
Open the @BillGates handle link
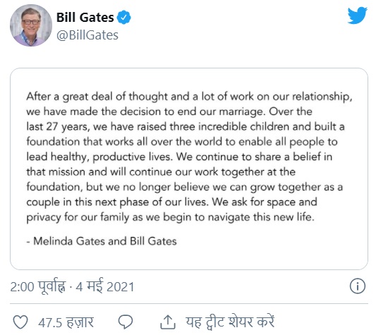(87, 35)
